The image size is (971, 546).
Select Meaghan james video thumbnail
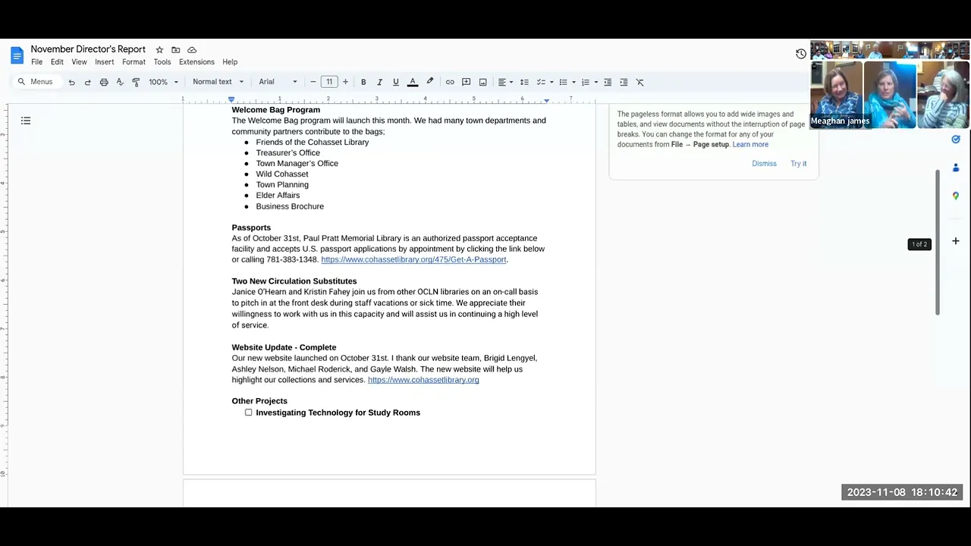click(x=837, y=95)
